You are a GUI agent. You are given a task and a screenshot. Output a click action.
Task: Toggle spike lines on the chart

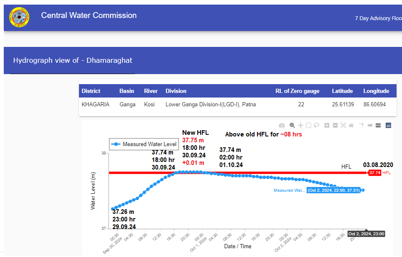coord(361,125)
